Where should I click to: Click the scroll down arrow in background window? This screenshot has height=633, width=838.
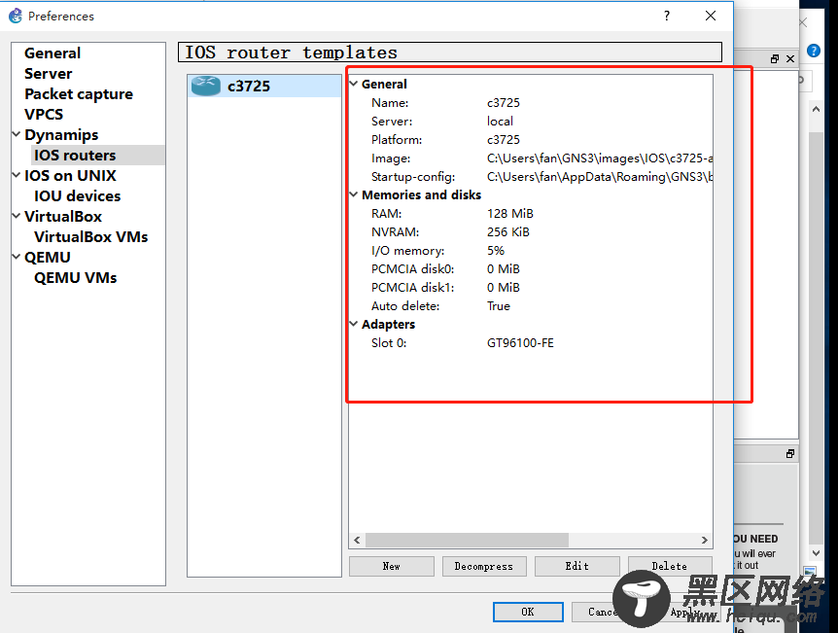[816, 553]
